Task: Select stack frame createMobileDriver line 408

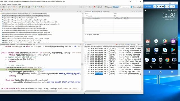Action: (29, 22)
